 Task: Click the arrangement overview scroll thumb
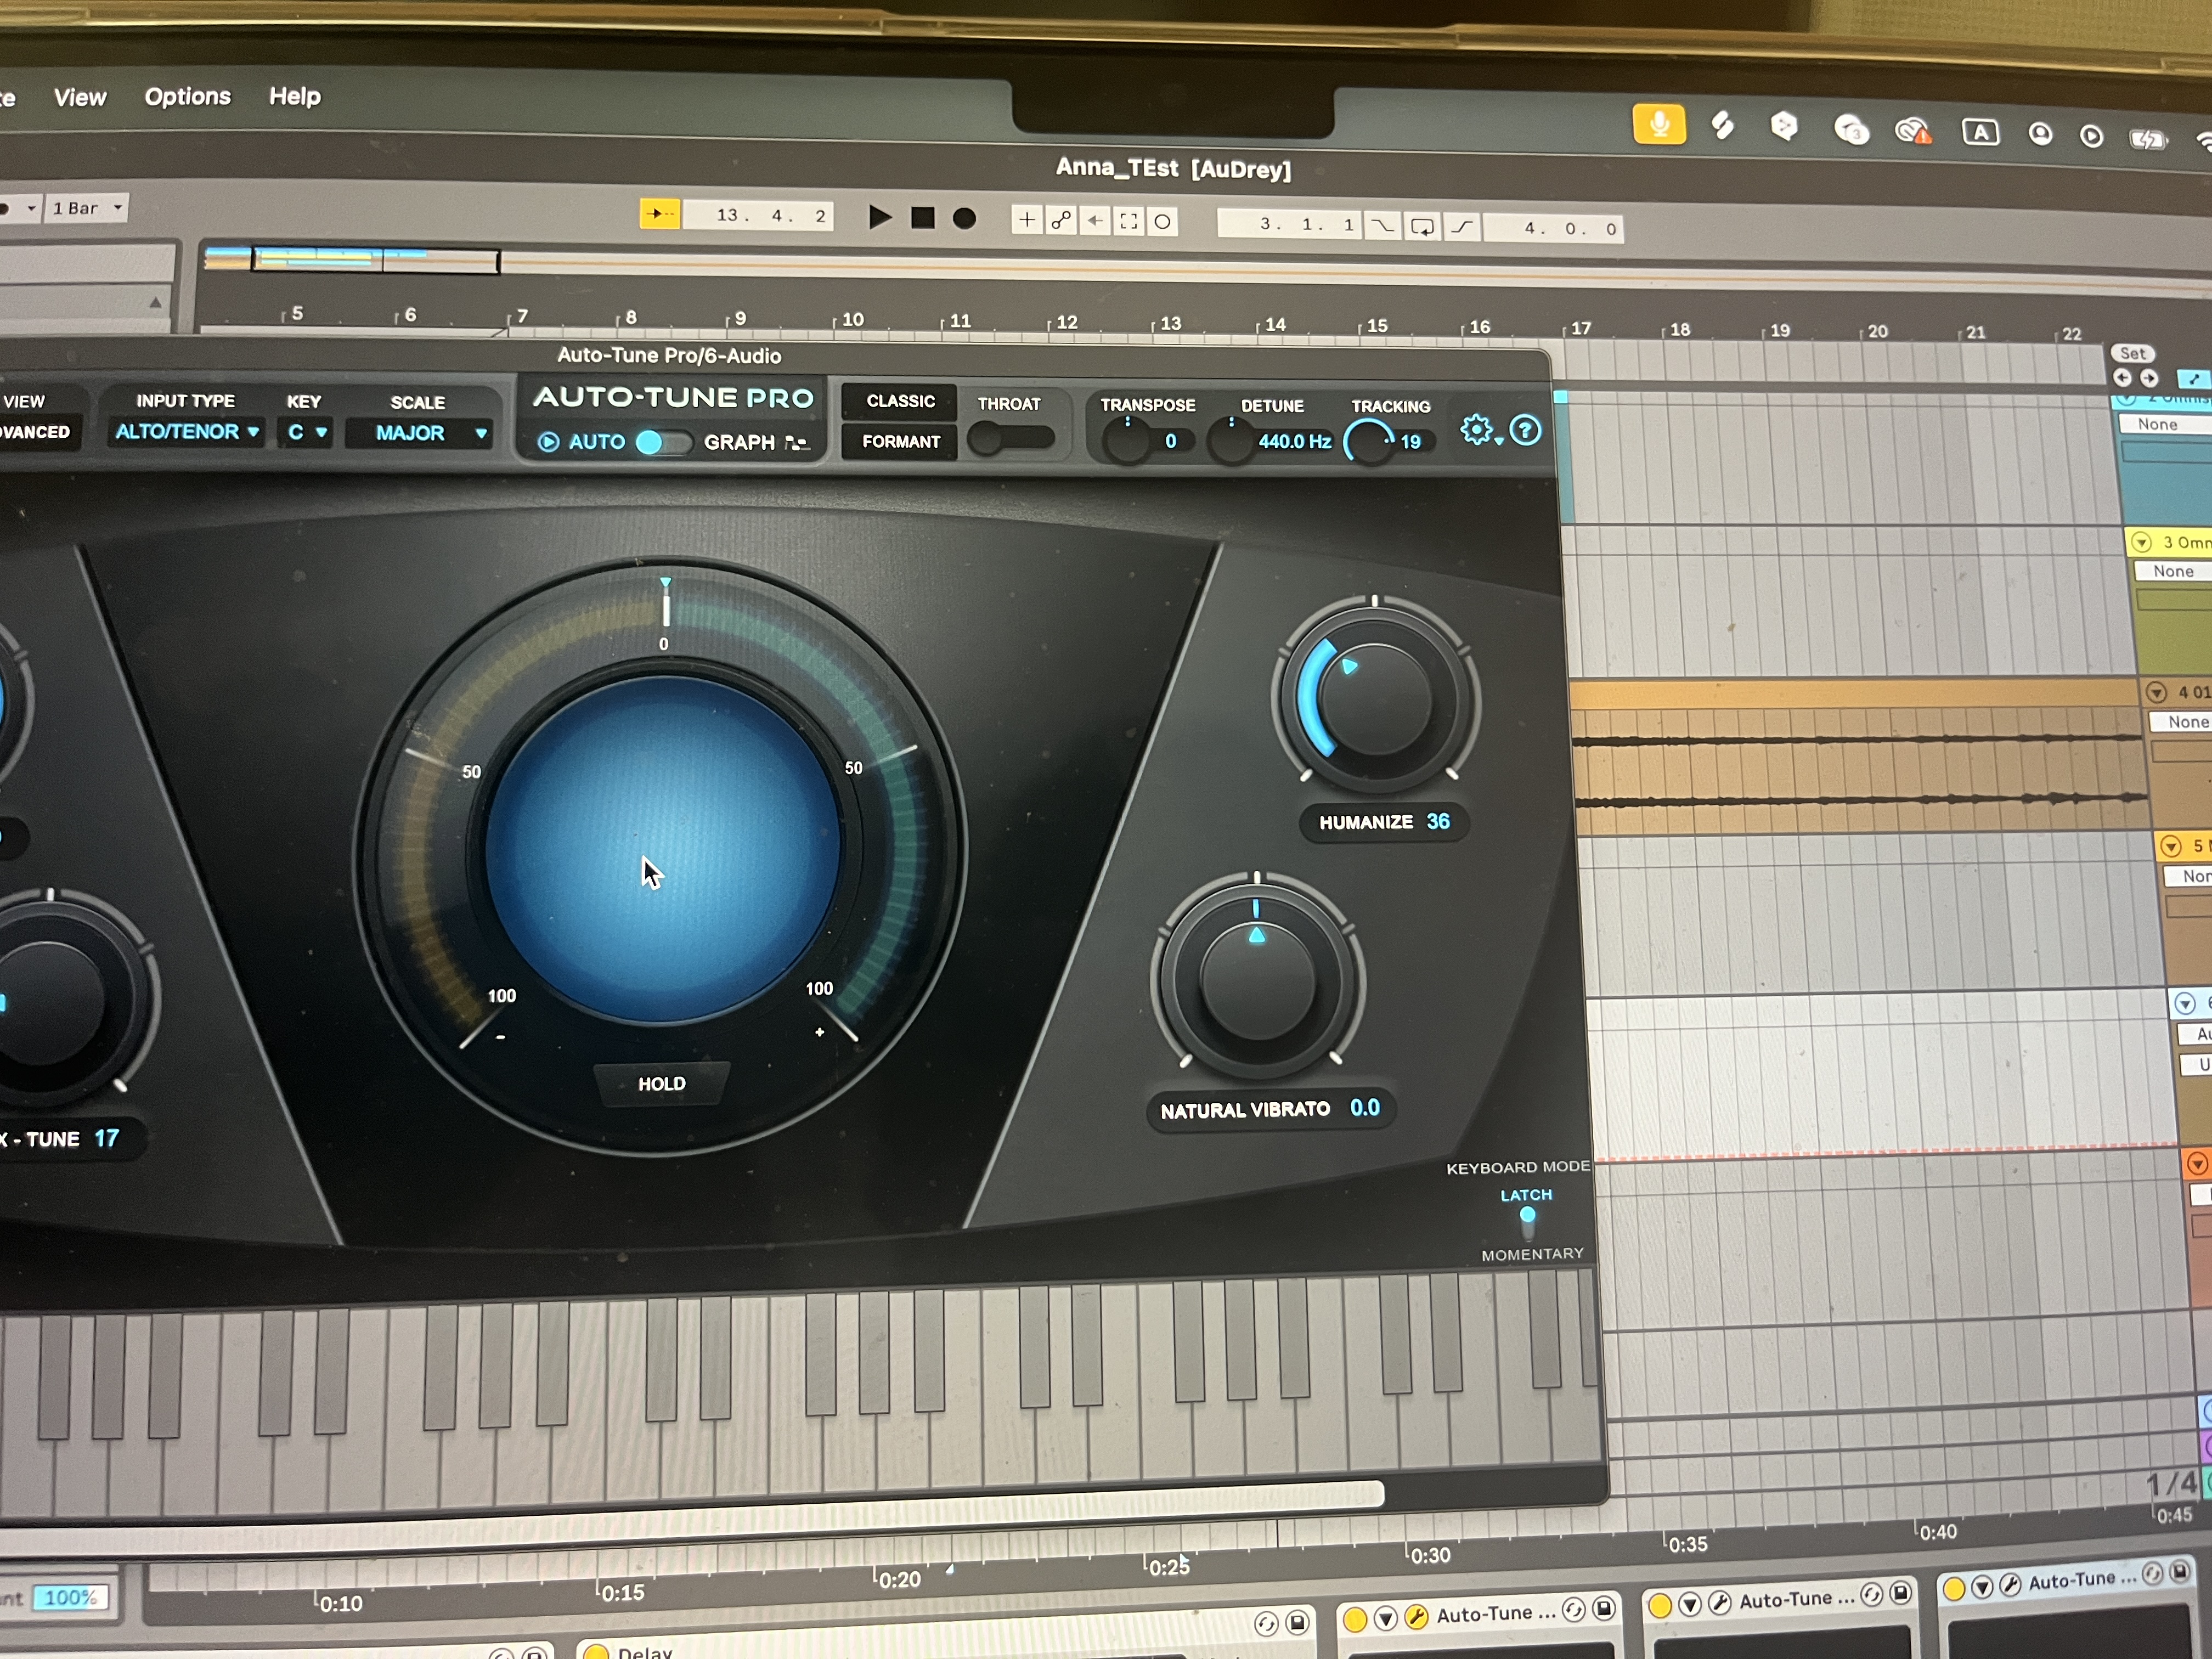[x=375, y=260]
